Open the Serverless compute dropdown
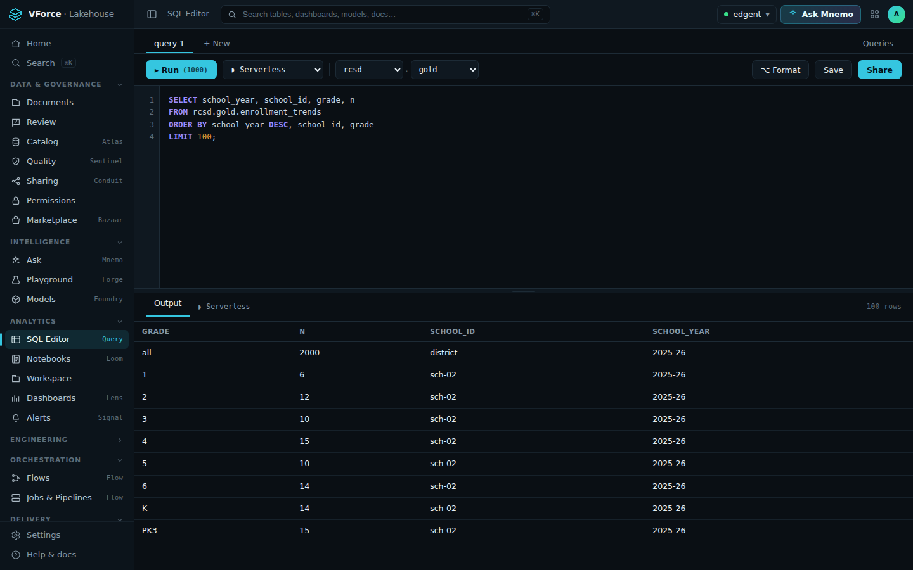 [x=273, y=70]
